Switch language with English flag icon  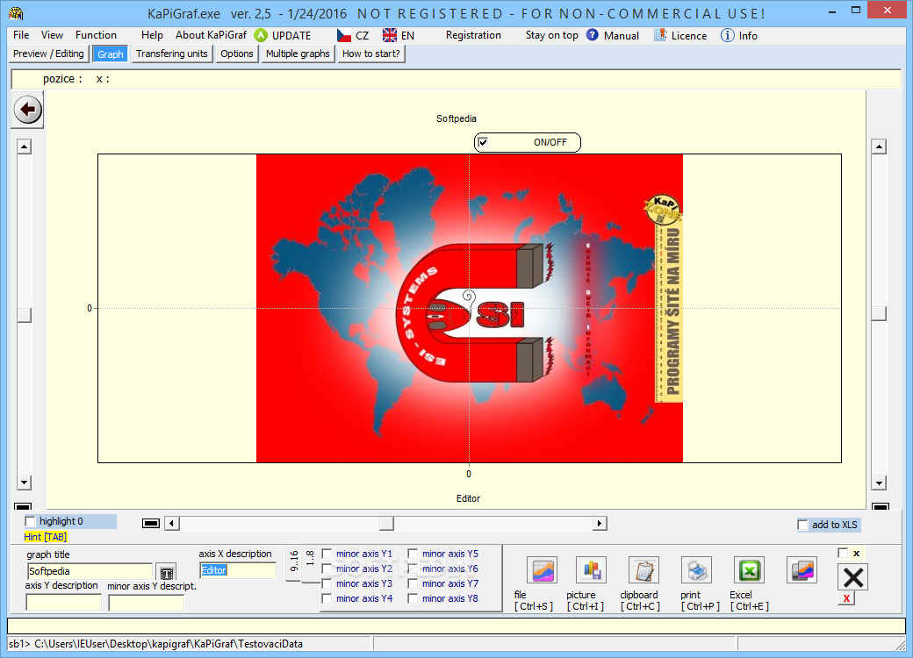[390, 35]
